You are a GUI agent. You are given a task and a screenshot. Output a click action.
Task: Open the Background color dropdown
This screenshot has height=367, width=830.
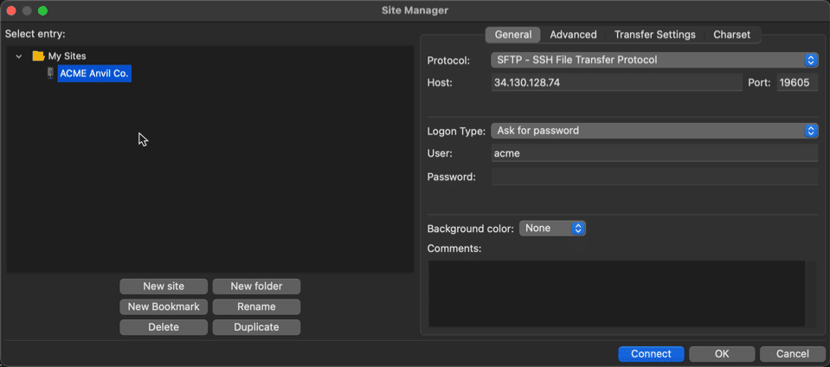pos(552,229)
